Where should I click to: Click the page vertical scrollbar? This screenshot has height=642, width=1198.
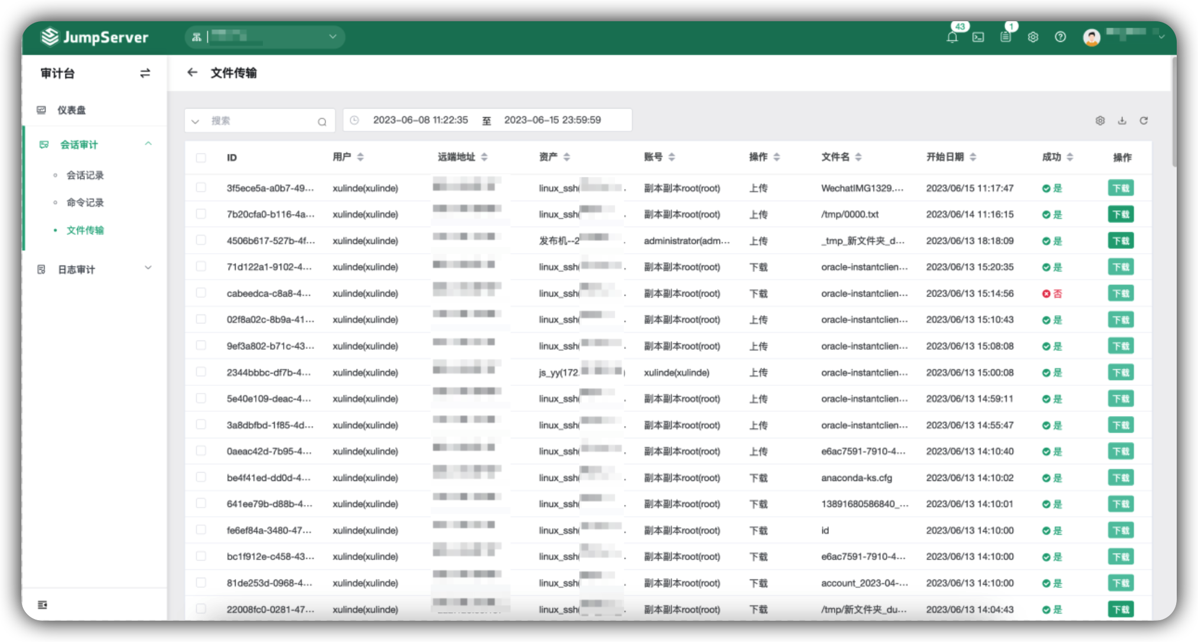click(x=1173, y=112)
